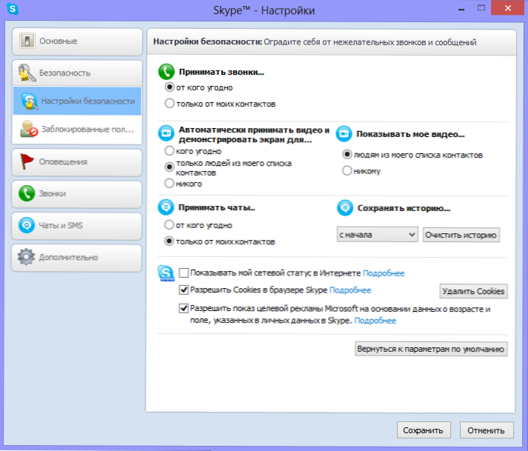Select calls 'только от моих контактов' option
This screenshot has height=451, width=528.
(x=170, y=104)
